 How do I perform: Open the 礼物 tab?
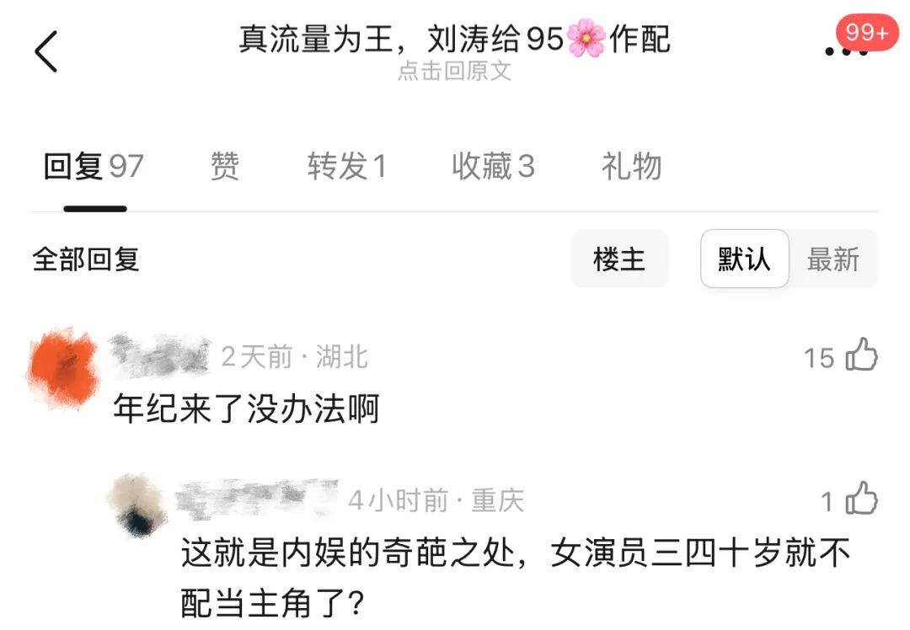coord(631,167)
